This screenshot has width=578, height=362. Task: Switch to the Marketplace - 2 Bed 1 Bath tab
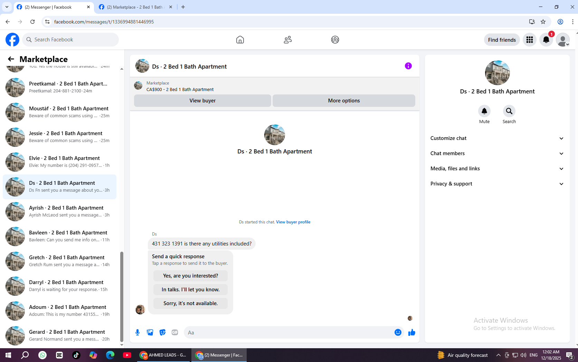click(x=134, y=7)
